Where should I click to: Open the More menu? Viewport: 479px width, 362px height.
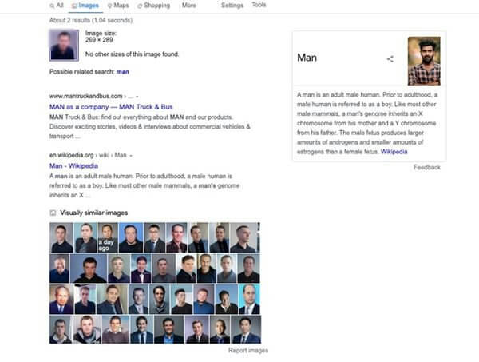[x=188, y=6]
